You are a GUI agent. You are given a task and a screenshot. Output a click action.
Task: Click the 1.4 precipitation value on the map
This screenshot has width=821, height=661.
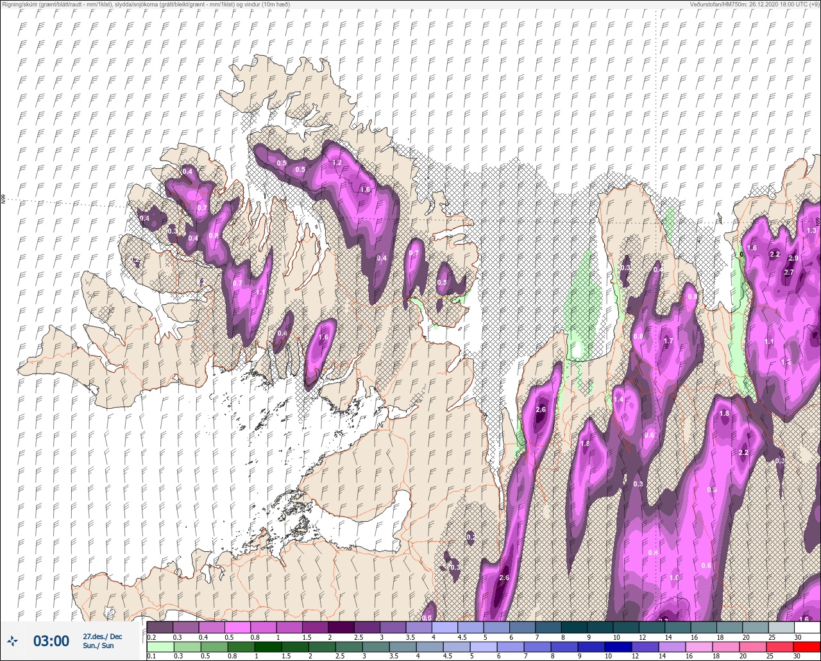point(619,399)
